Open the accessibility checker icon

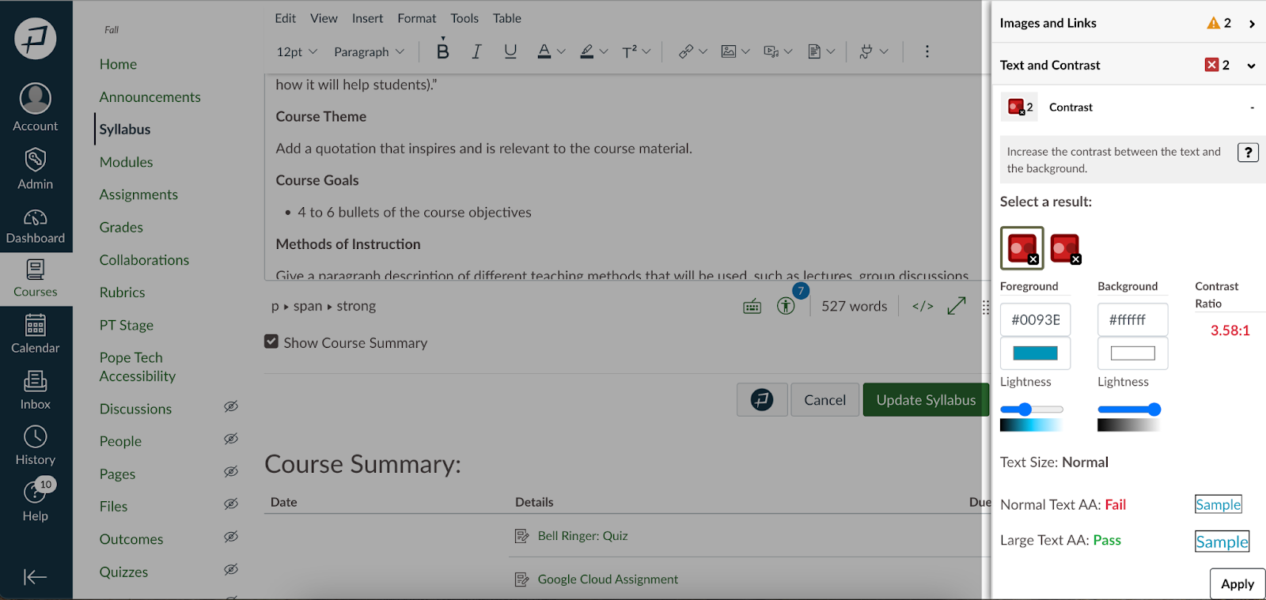pyautogui.click(x=786, y=306)
